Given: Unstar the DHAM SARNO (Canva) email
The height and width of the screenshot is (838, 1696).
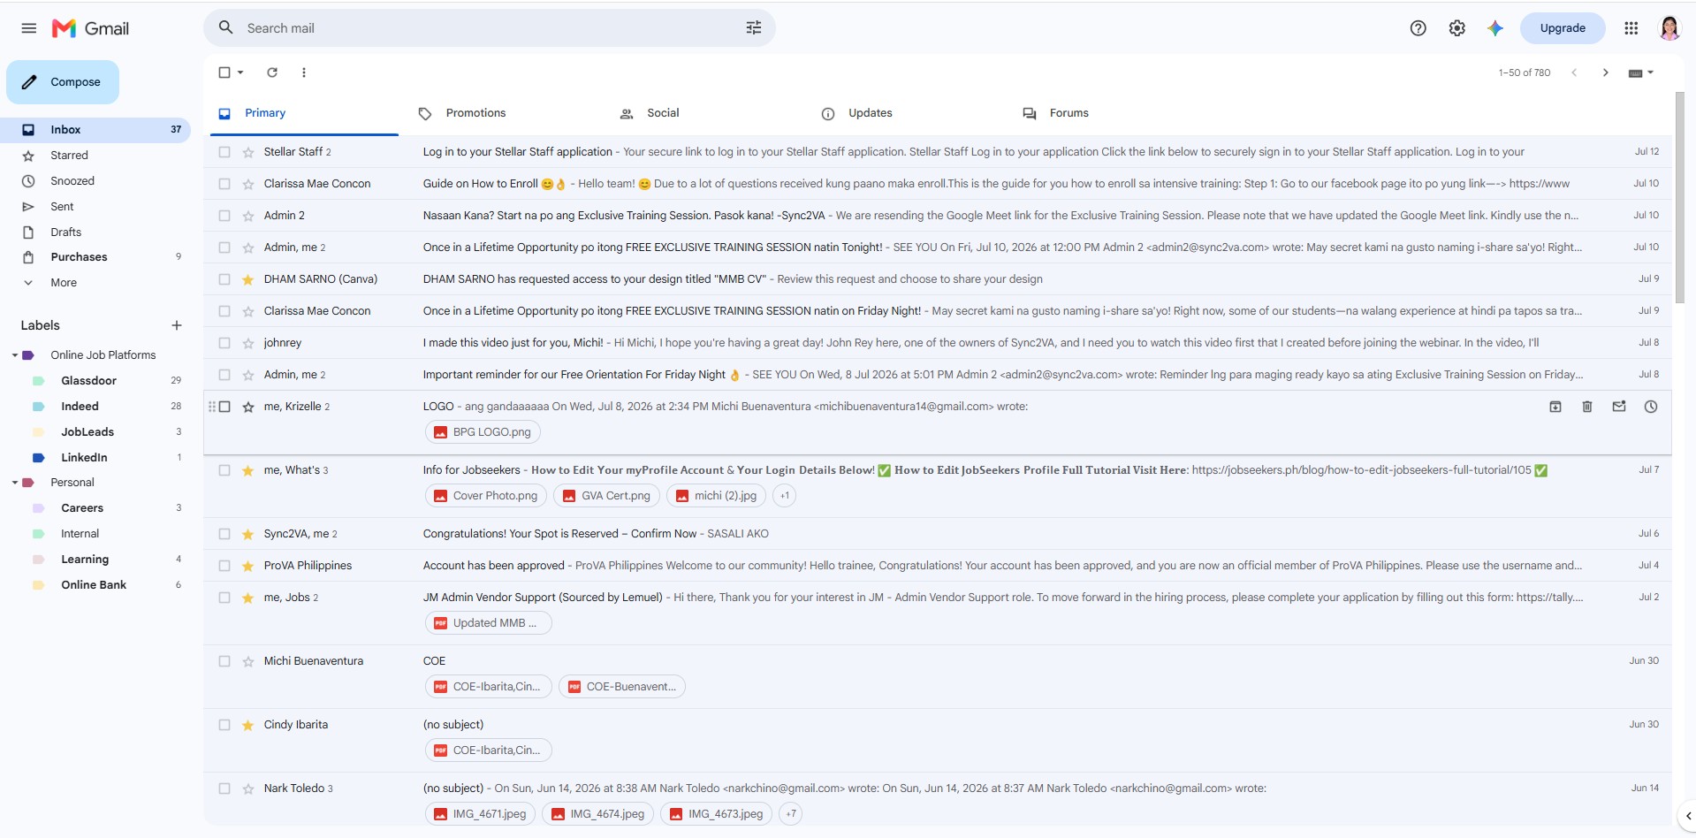Looking at the screenshot, I should pos(248,279).
